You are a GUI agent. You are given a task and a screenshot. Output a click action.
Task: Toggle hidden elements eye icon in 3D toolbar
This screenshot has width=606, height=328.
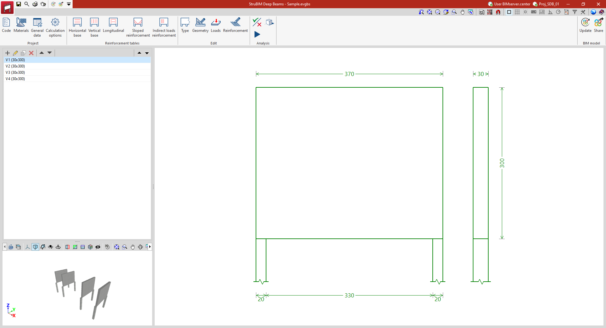[98, 247]
